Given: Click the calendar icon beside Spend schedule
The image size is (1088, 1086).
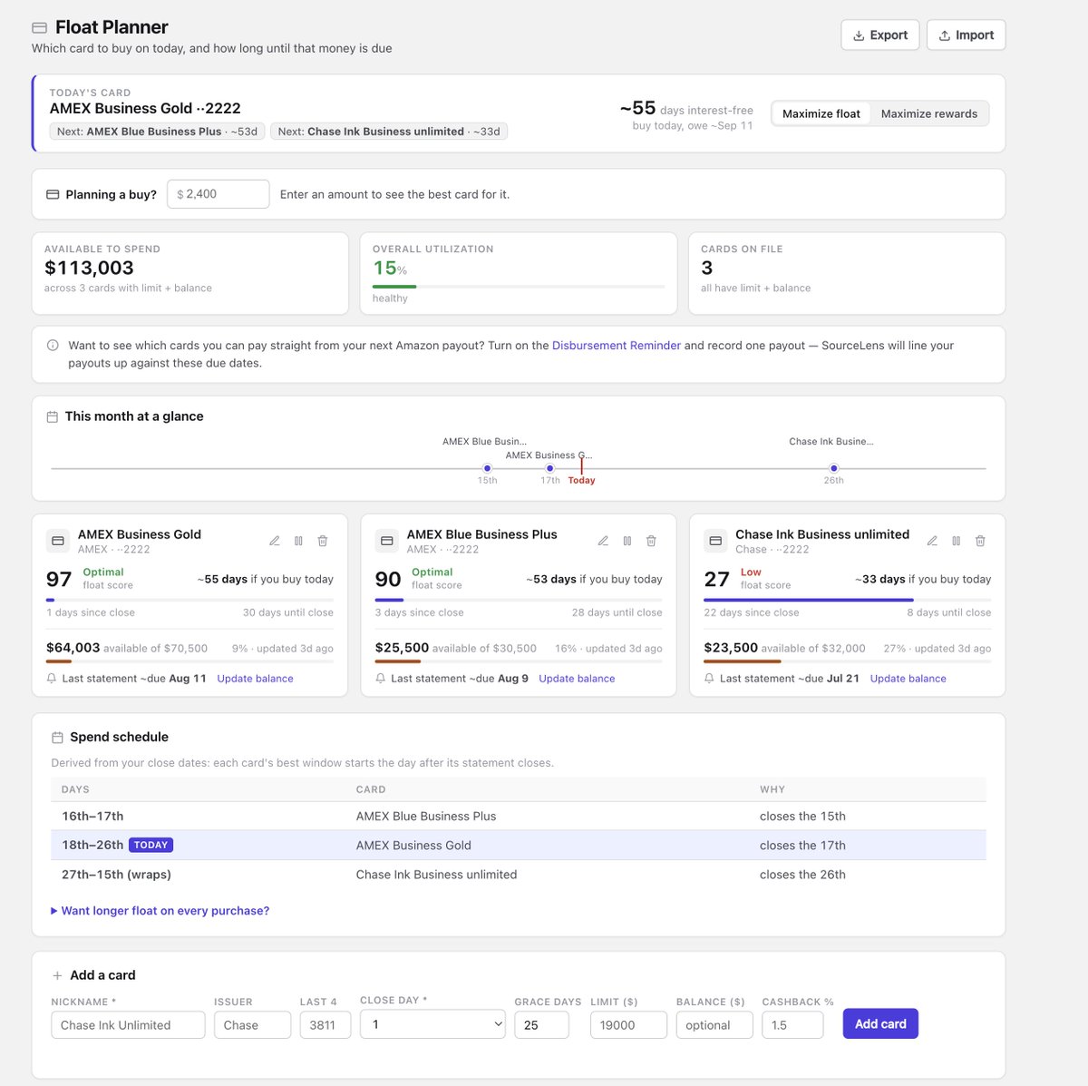Looking at the screenshot, I should click(57, 738).
